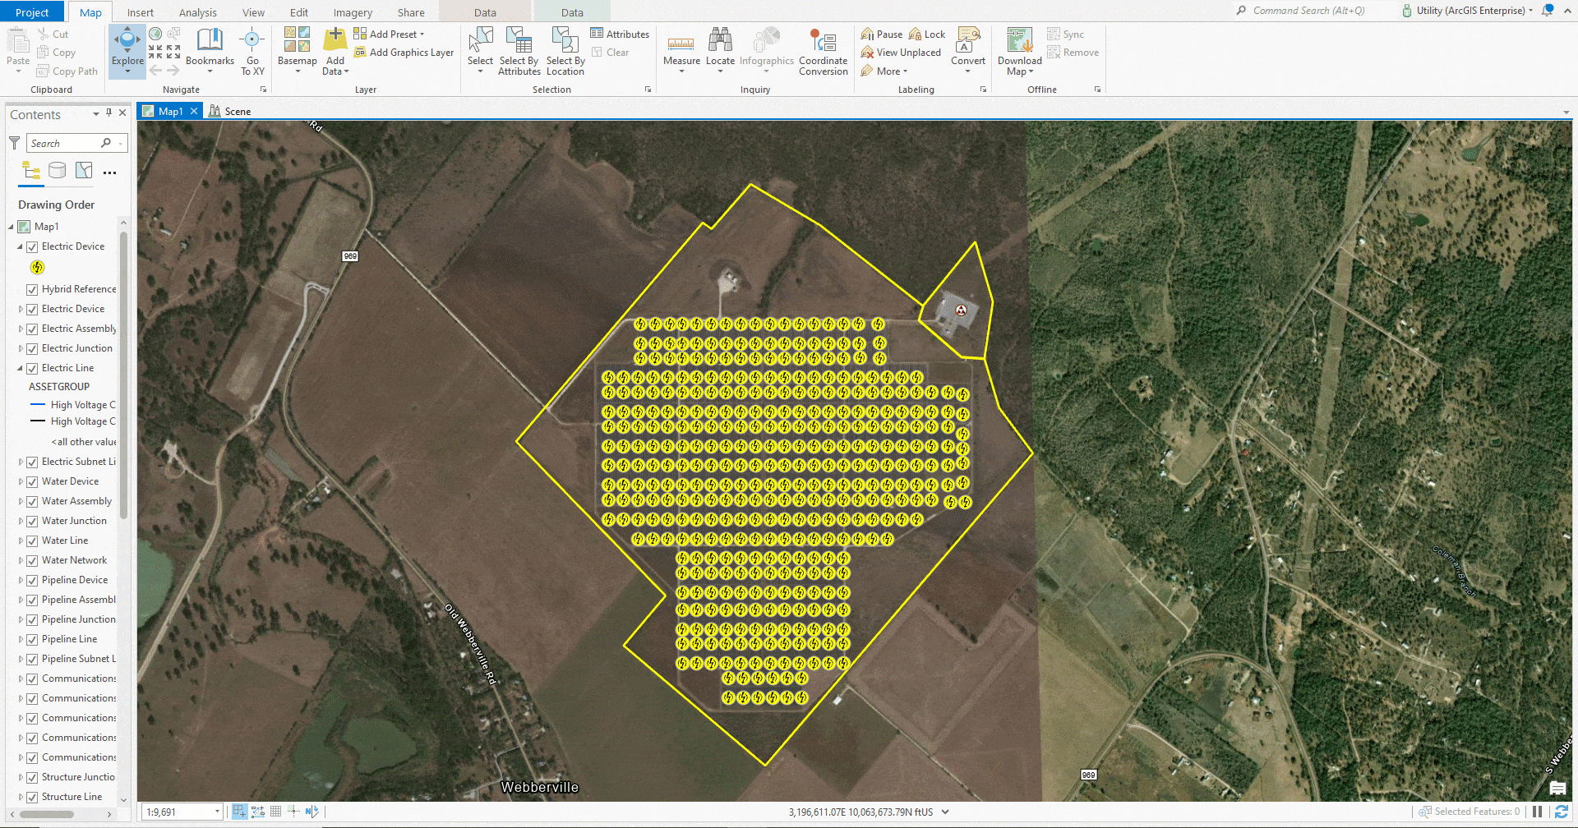The image size is (1578, 828).
Task: Switch to List By Data Source
Action: pos(57,170)
